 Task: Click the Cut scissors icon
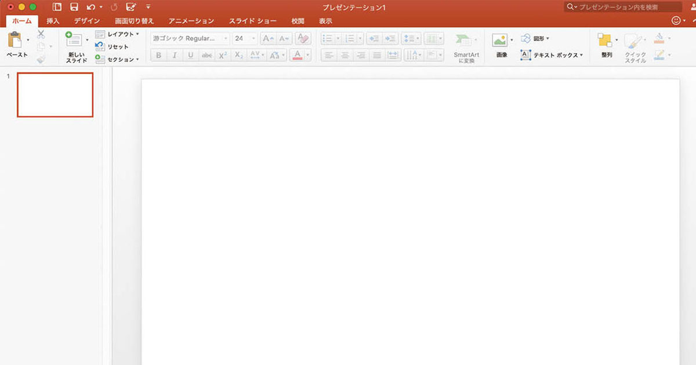click(x=41, y=35)
